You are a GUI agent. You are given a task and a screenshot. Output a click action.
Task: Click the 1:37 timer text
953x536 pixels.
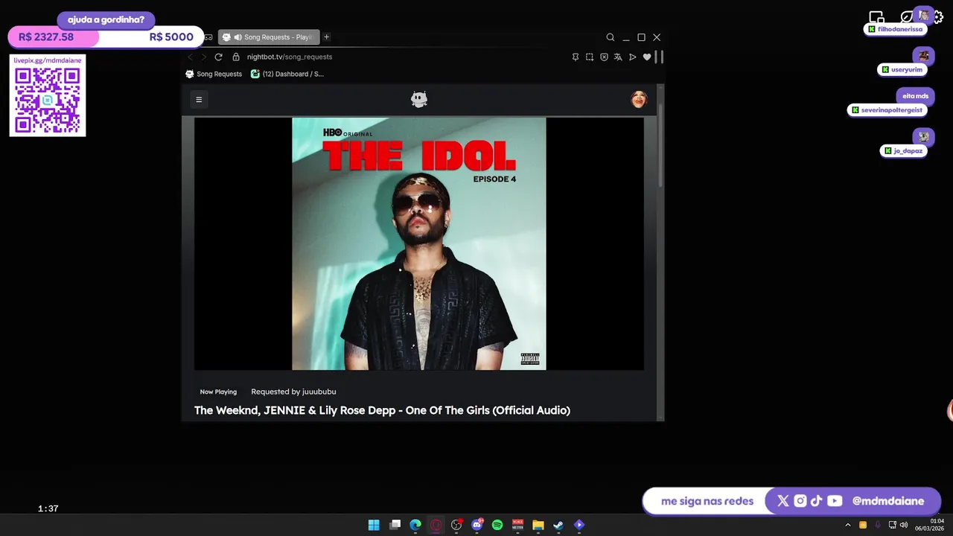click(x=48, y=508)
